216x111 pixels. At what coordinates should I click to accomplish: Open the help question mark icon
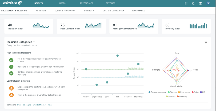point(201,3)
